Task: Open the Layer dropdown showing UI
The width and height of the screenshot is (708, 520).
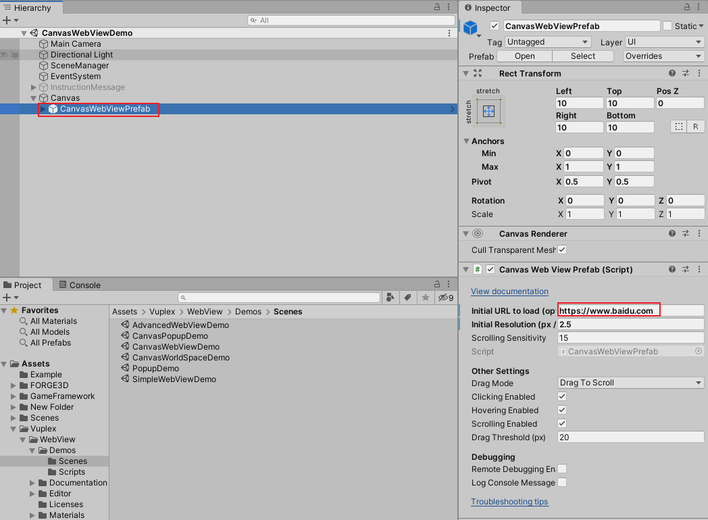Action: 665,42
